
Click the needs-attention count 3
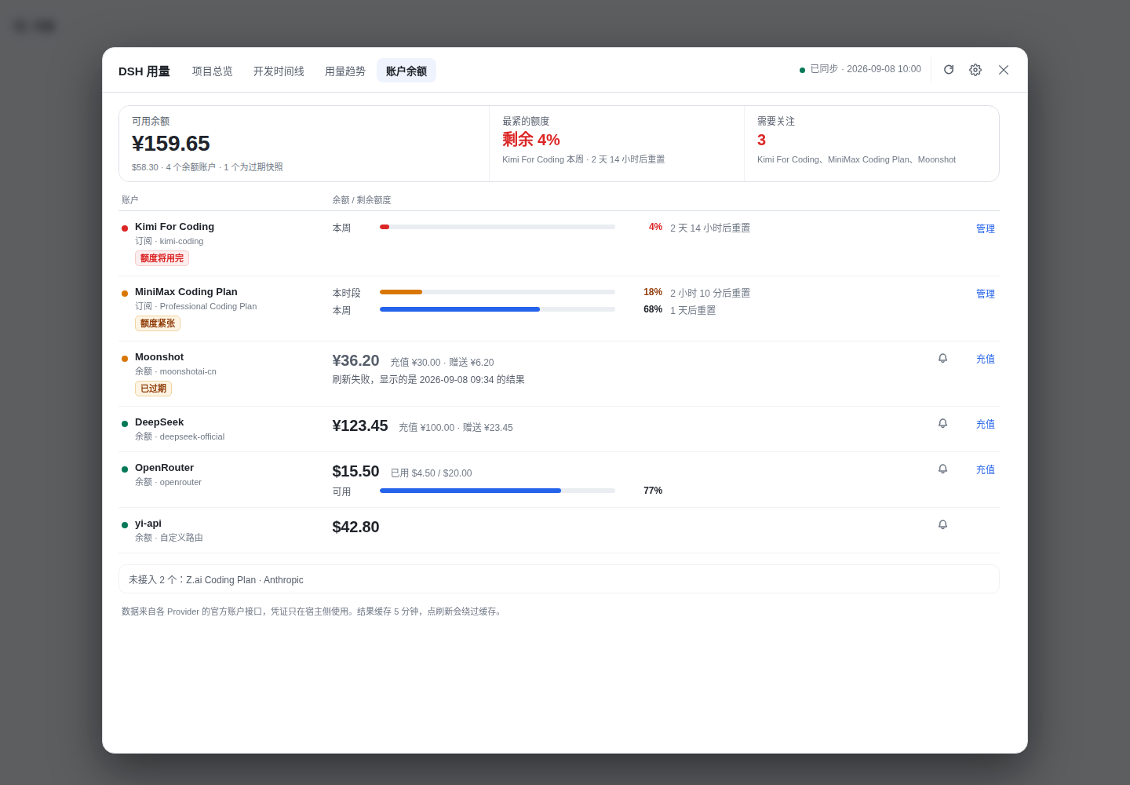(761, 140)
